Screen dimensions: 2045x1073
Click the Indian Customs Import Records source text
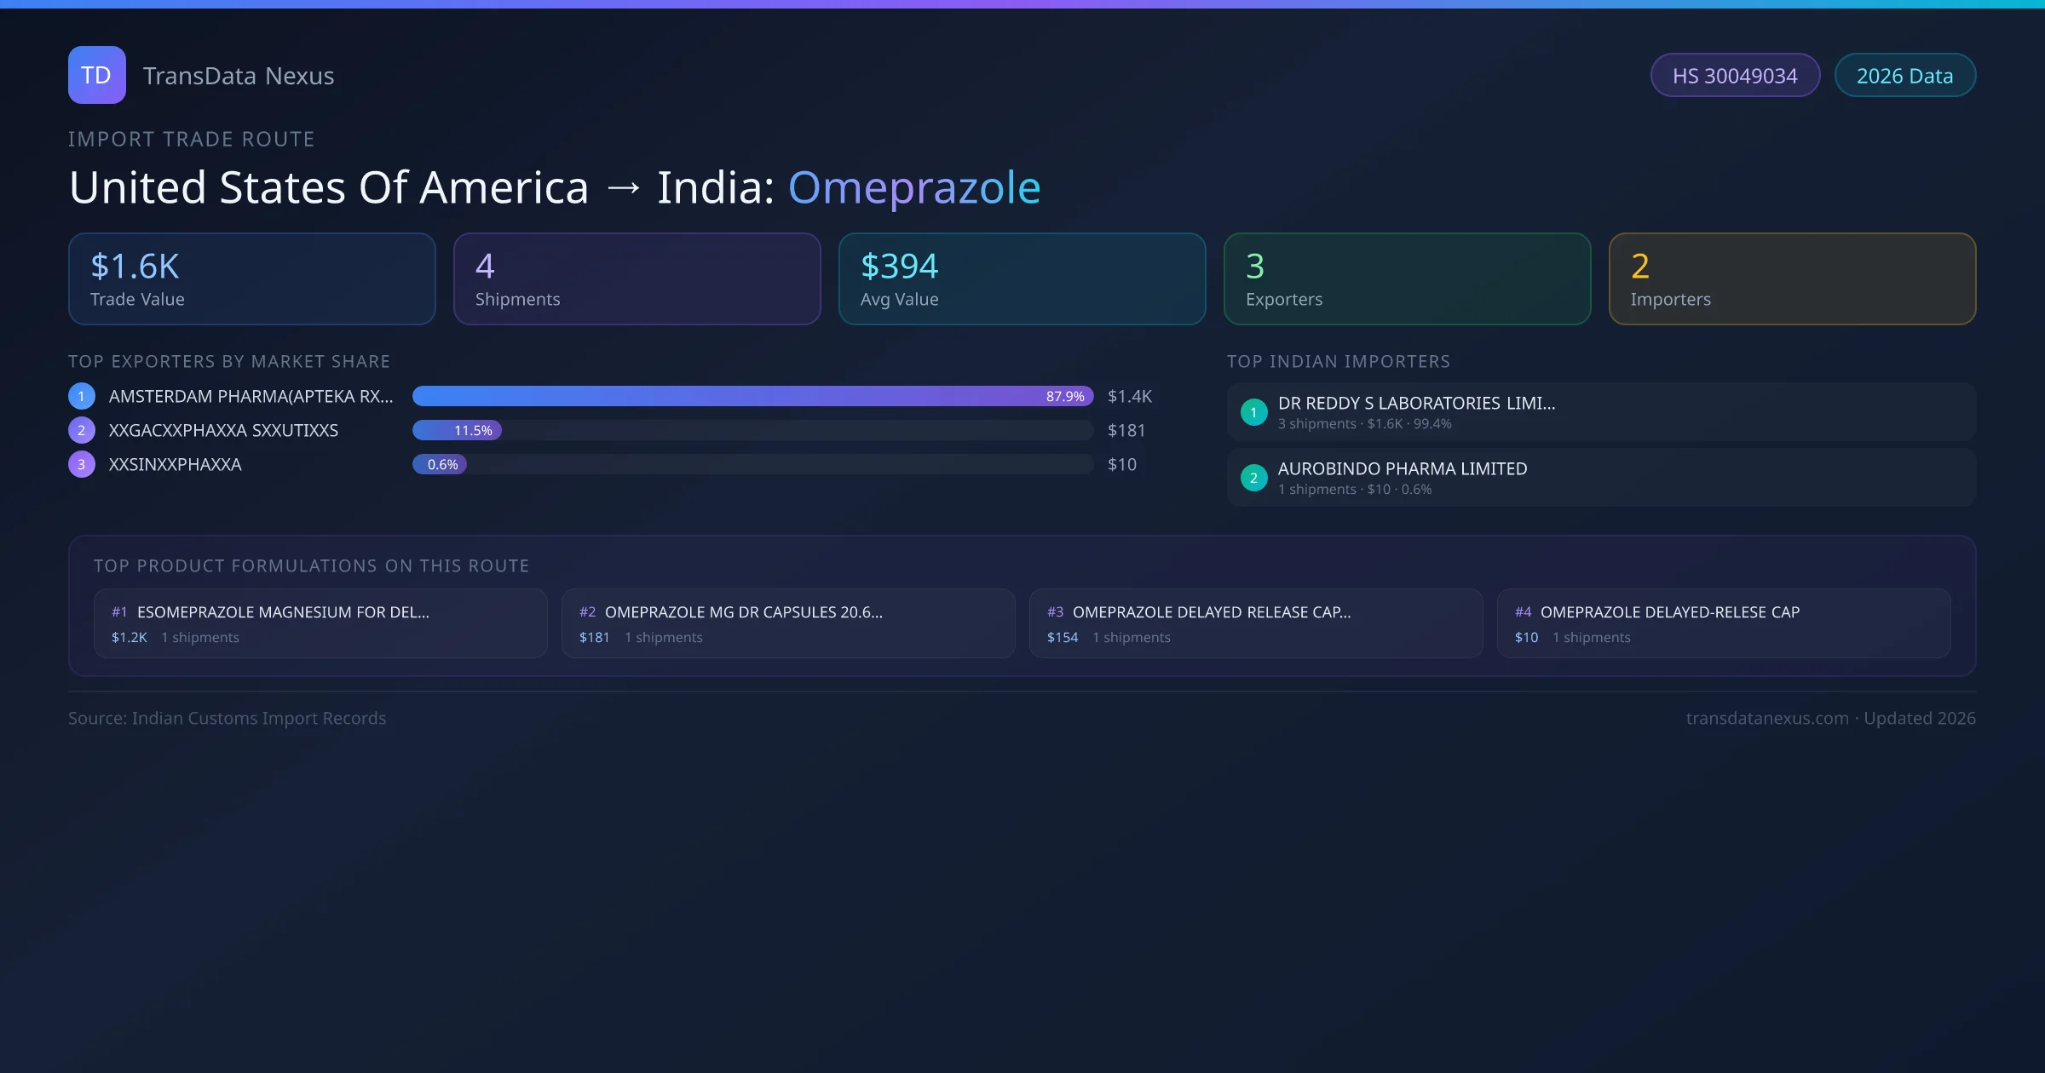[x=227, y=718]
